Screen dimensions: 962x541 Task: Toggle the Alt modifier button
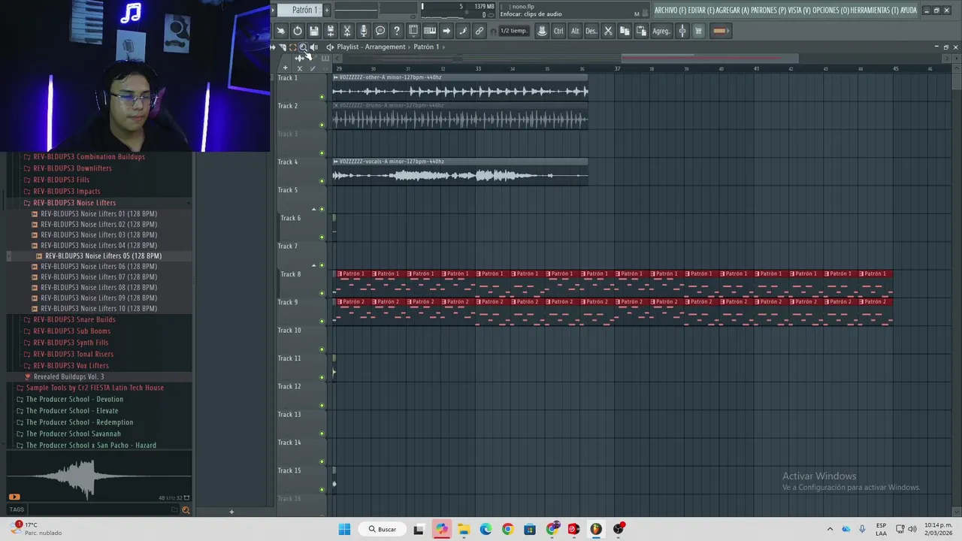tap(575, 31)
